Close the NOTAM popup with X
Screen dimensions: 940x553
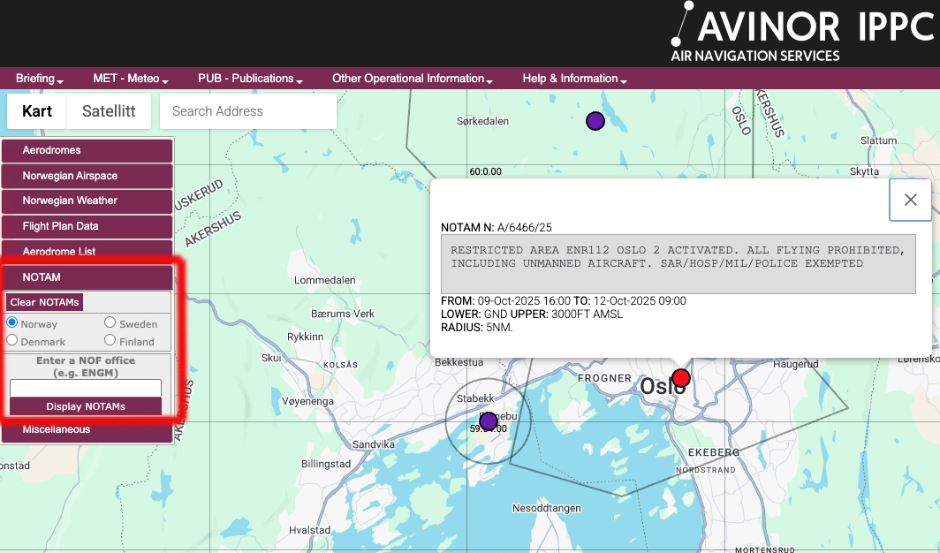pyautogui.click(x=910, y=200)
